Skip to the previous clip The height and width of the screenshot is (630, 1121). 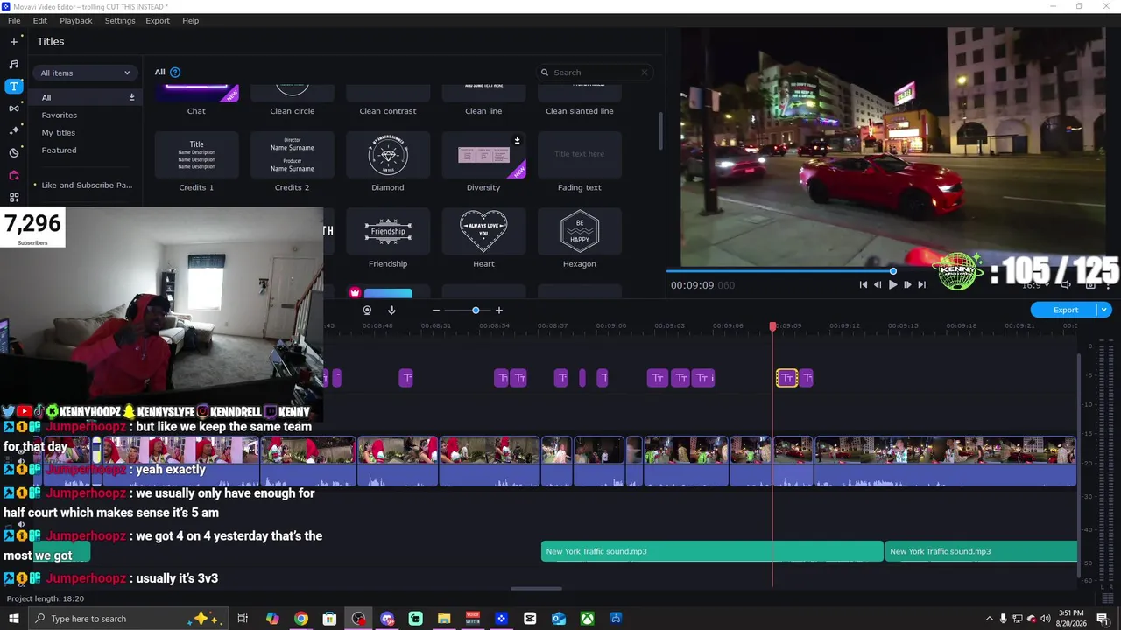[864, 284]
